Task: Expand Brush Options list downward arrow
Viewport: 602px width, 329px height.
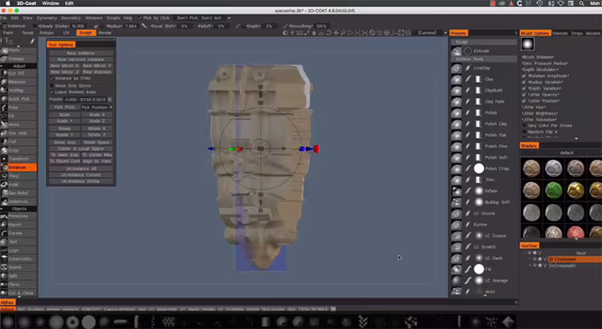Action: (x=576, y=139)
